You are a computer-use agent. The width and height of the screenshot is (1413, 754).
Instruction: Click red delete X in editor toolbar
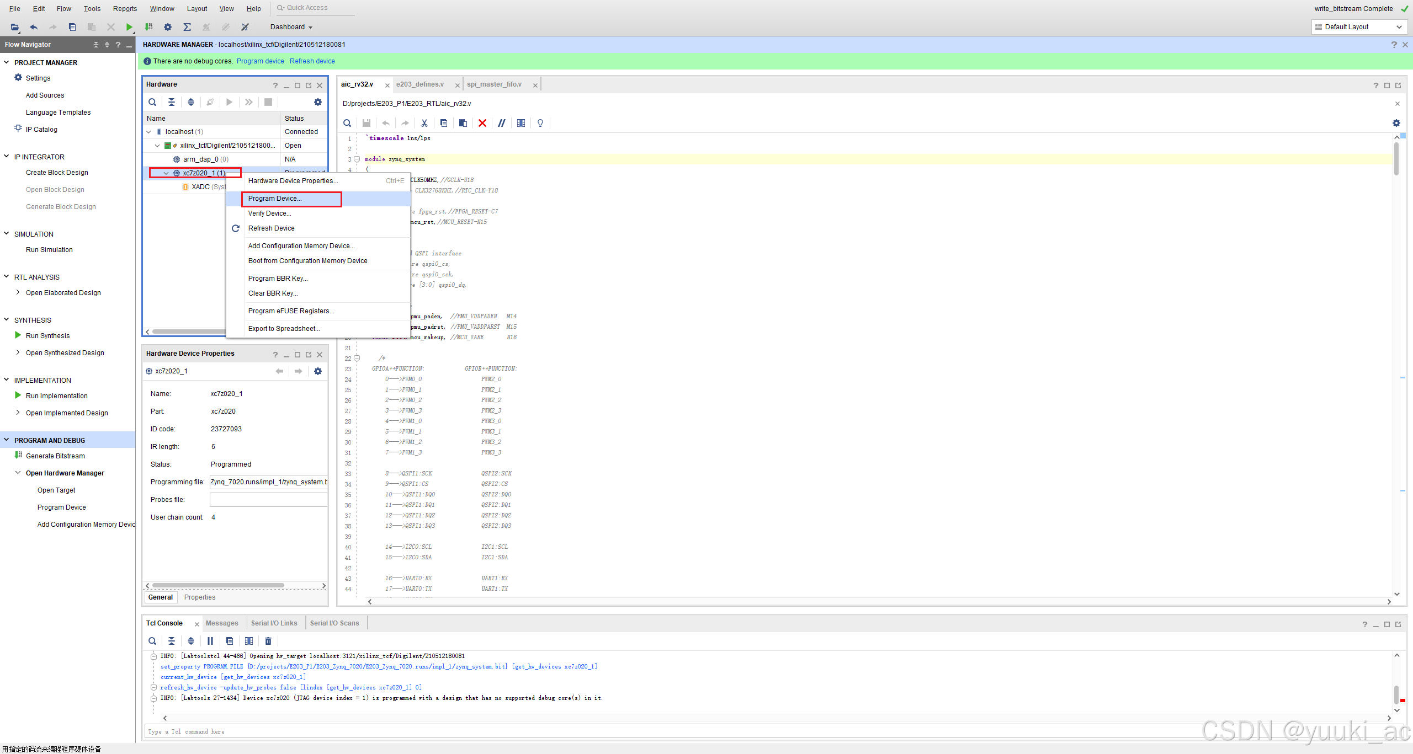tap(482, 123)
